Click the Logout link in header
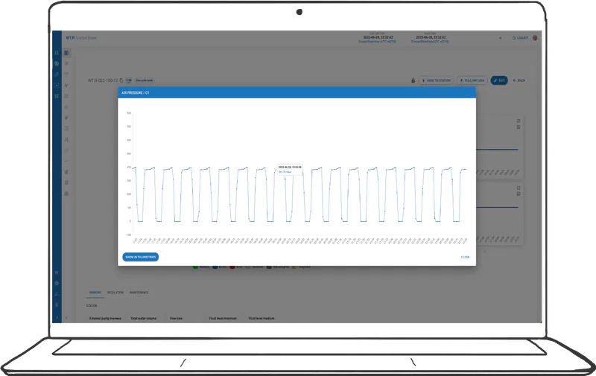The width and height of the screenshot is (596, 376). coord(521,37)
